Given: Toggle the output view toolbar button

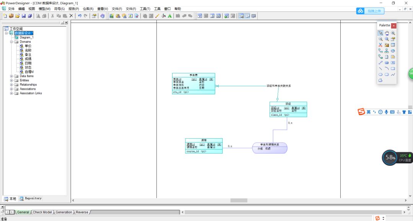Looking at the screenshot, I should [247, 16].
